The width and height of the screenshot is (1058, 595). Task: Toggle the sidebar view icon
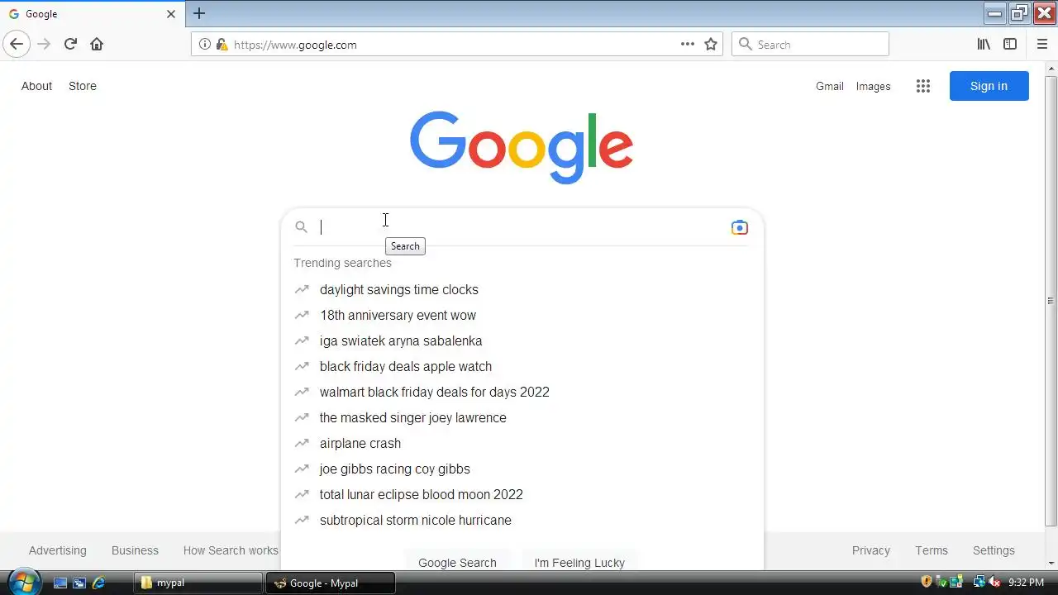coord(1010,45)
